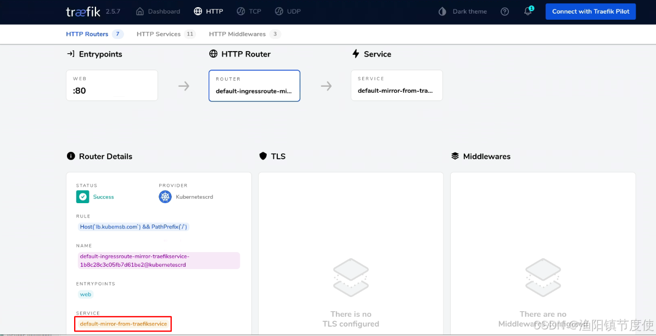656x336 pixels.
Task: Click the Middlewares layers icon
Action: (x=455, y=156)
